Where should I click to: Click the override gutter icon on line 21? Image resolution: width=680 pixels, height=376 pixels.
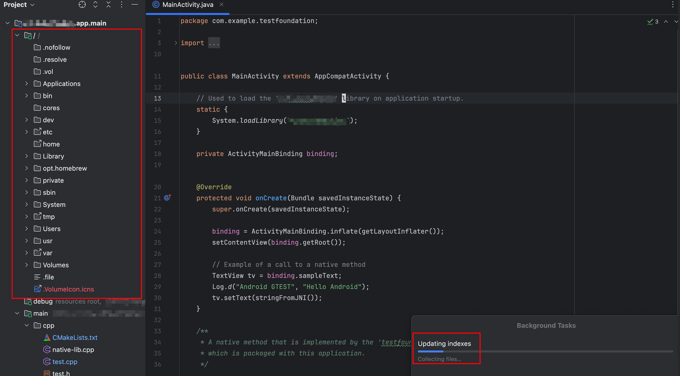click(167, 198)
